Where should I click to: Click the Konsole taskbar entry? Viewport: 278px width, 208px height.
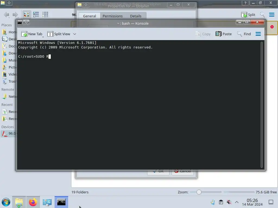[x=61, y=202]
